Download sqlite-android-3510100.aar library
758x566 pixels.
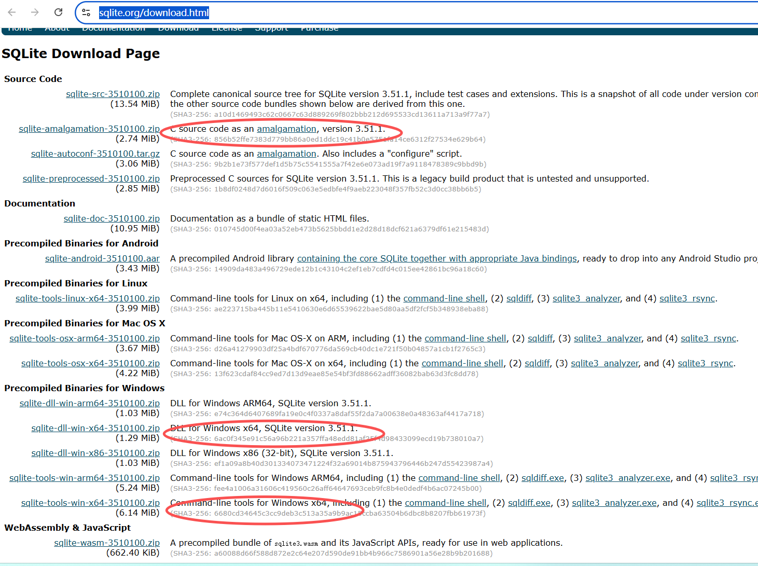[102, 258]
